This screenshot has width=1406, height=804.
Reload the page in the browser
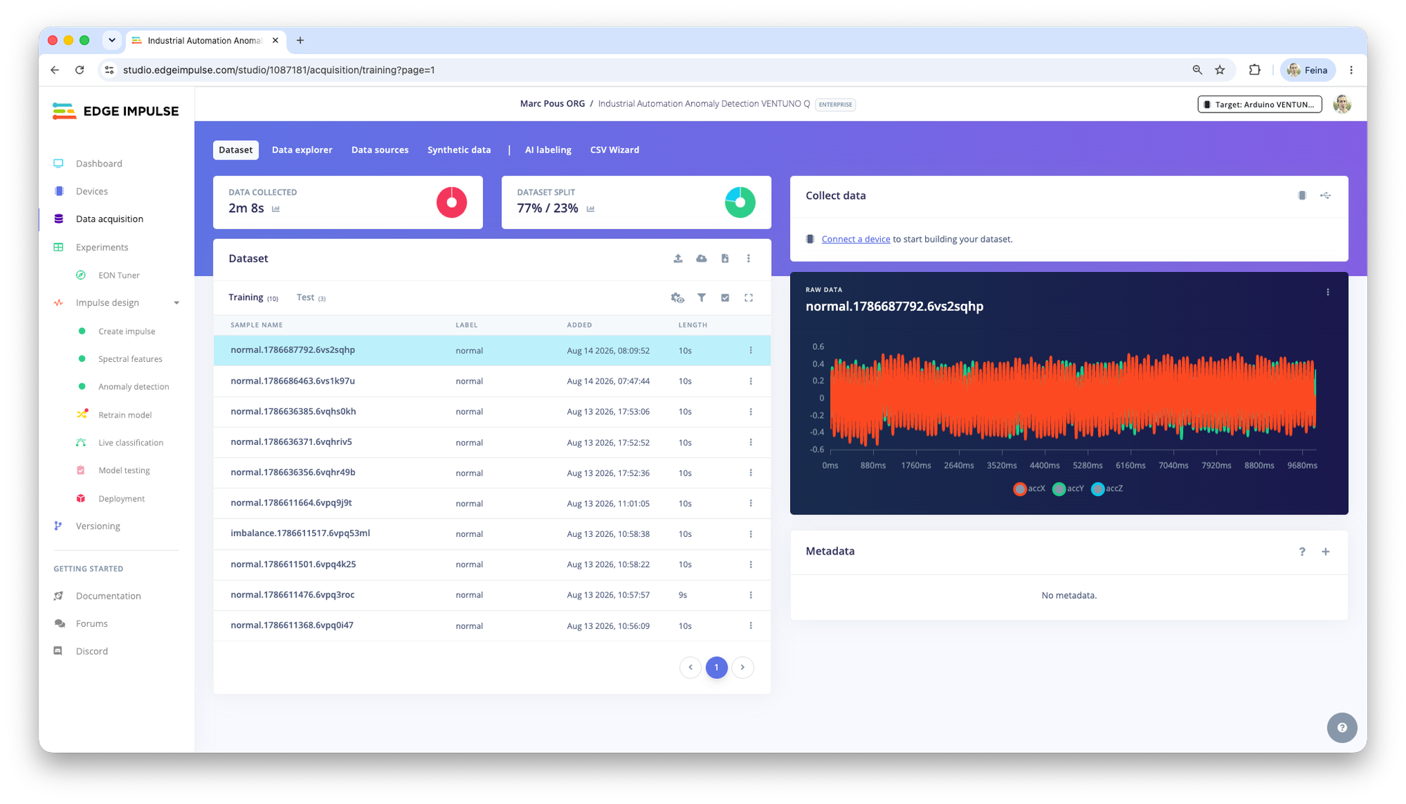pyautogui.click(x=79, y=70)
